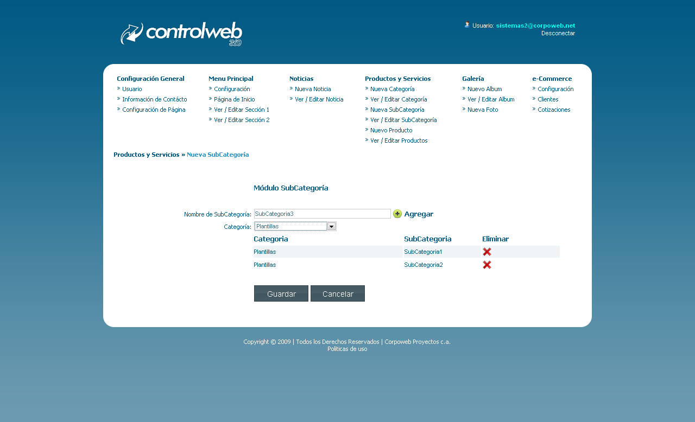Open Página de Inicio under Menu Principal
Screen dimensions: 695x422
click(x=234, y=99)
